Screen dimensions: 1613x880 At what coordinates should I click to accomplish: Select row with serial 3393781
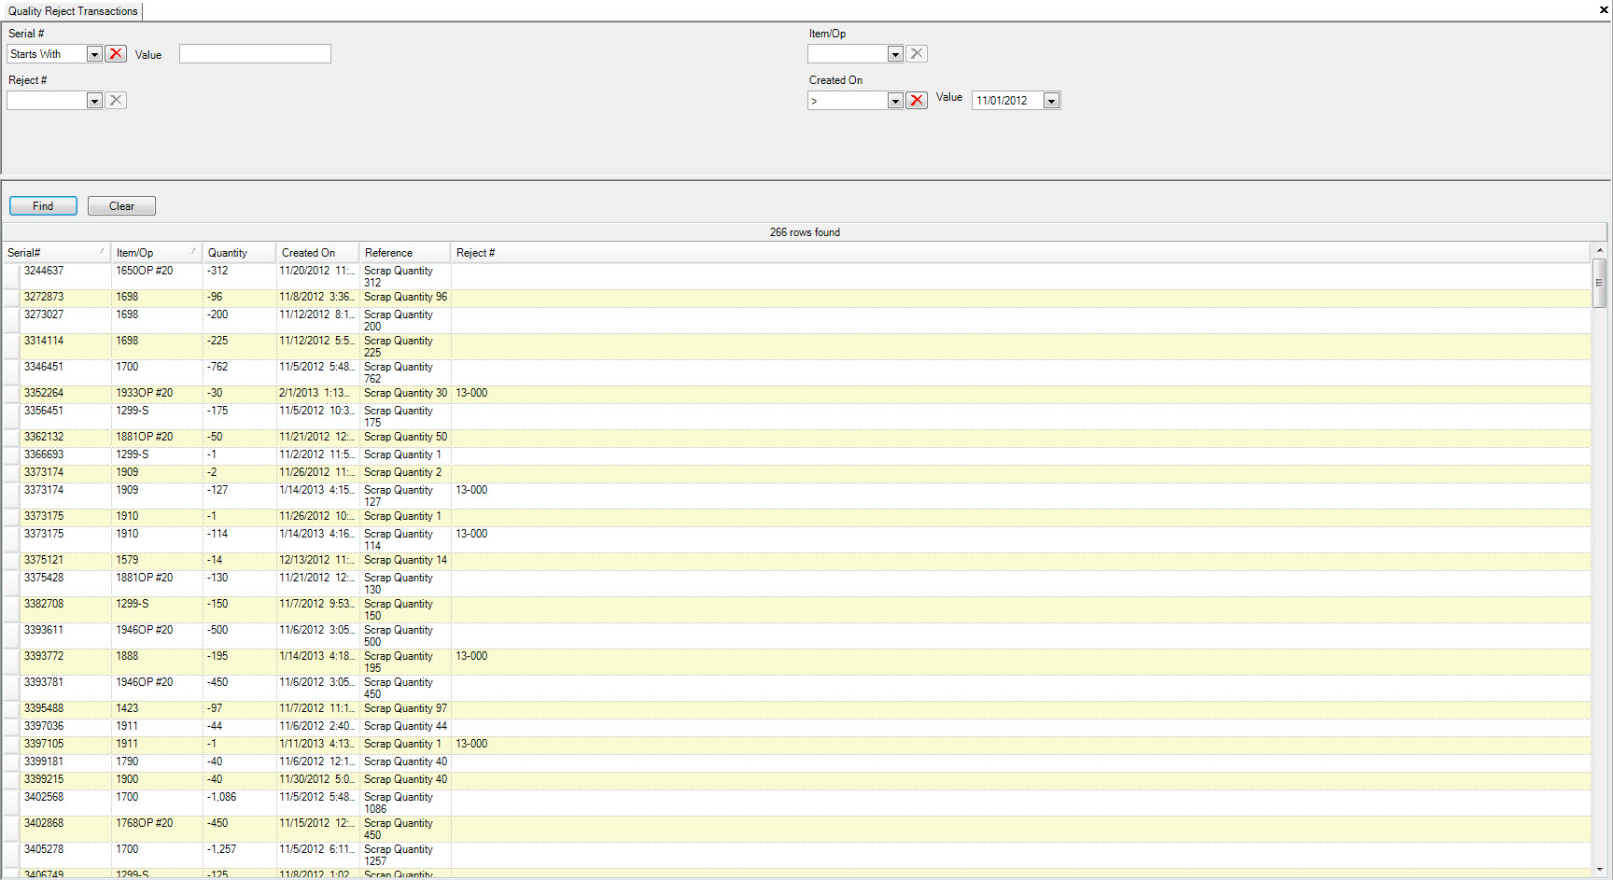pyautogui.click(x=796, y=688)
